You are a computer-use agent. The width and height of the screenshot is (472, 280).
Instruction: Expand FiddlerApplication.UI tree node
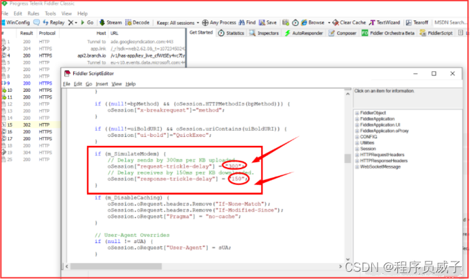pos(357,125)
